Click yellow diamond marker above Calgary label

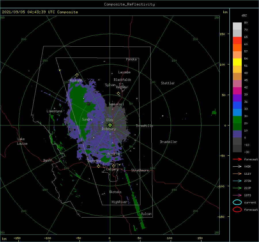[114, 166]
